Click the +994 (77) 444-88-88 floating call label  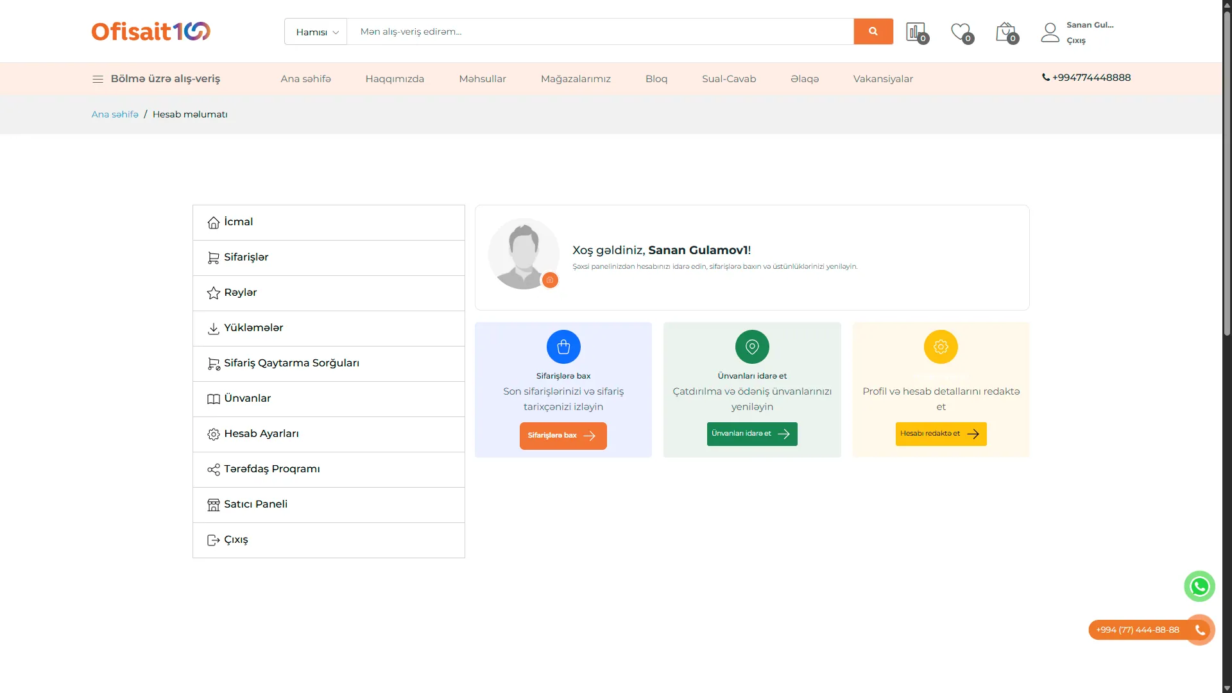tap(1138, 630)
